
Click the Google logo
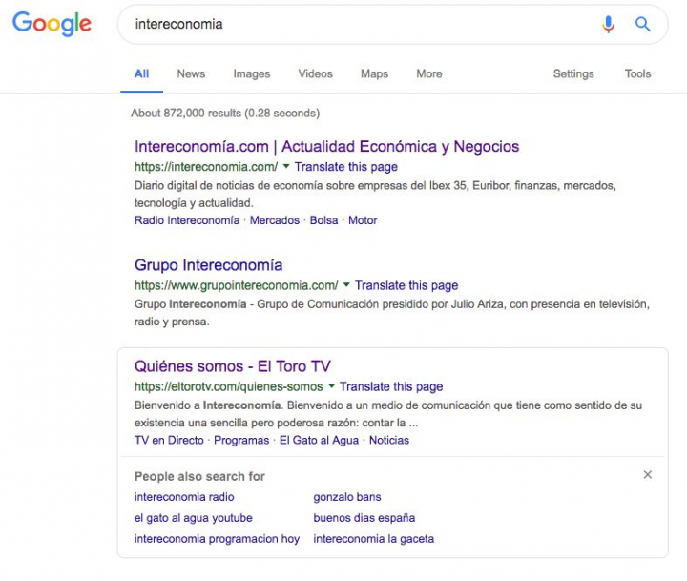(52, 24)
